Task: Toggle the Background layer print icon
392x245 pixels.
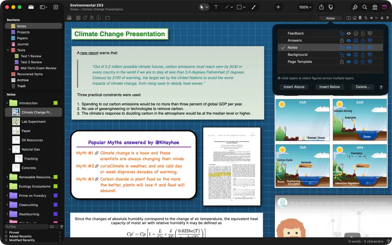Action: (356, 54)
